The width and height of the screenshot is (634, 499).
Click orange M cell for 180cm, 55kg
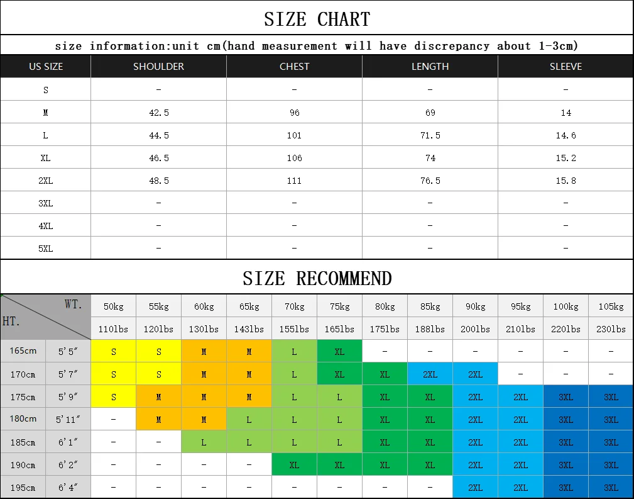coord(158,419)
